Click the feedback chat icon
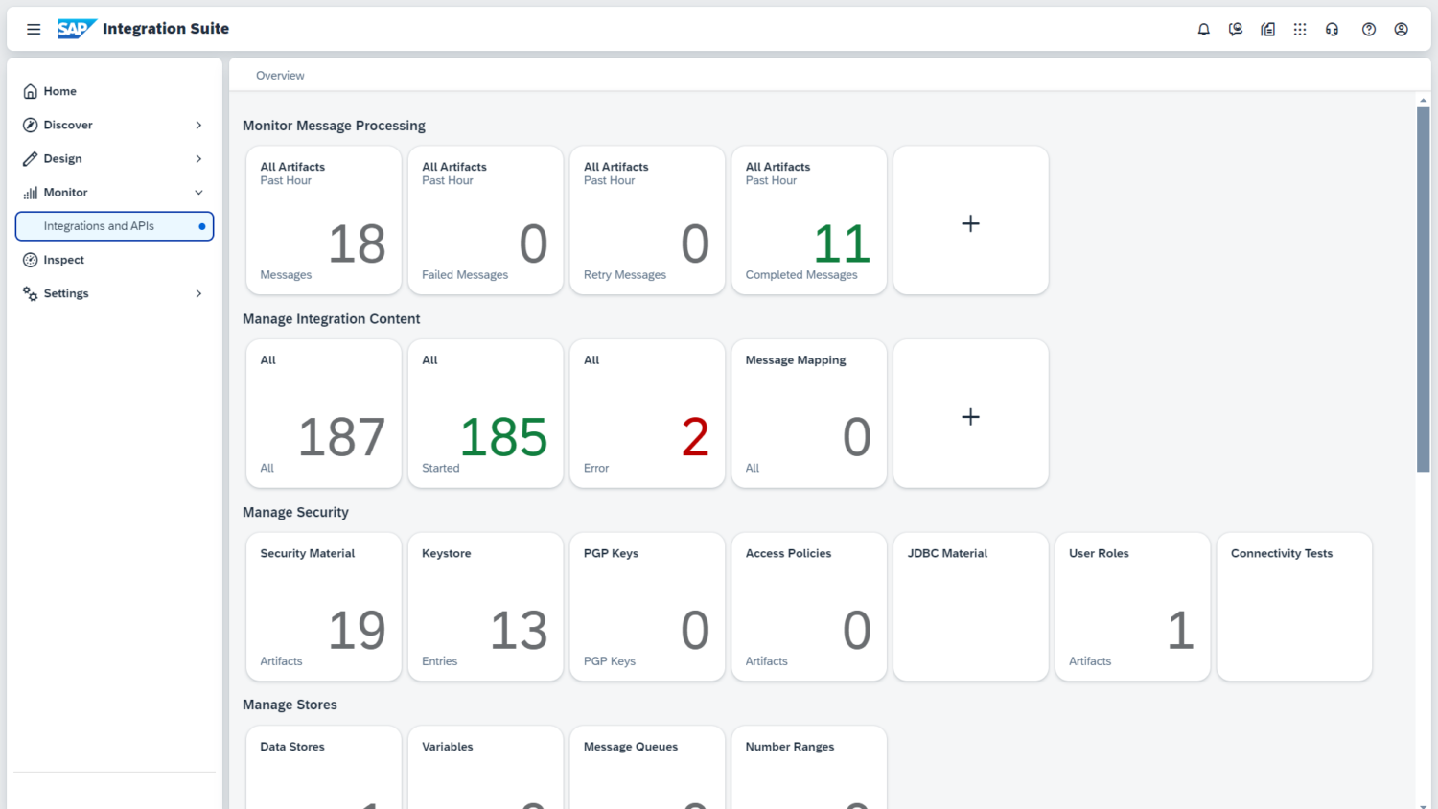This screenshot has height=809, width=1438. point(1236,30)
